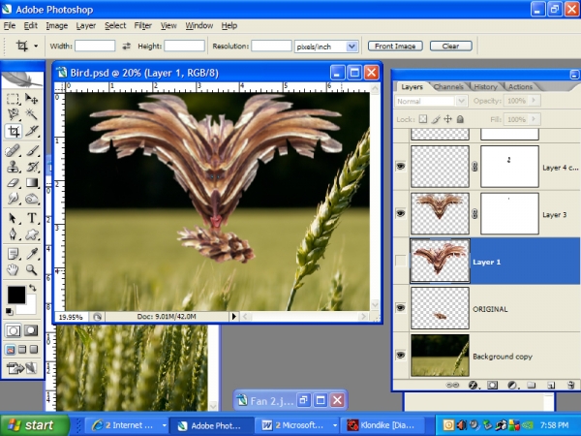Reset default foreground and background colors
The height and width of the screenshot is (436, 581).
[x=9, y=311]
